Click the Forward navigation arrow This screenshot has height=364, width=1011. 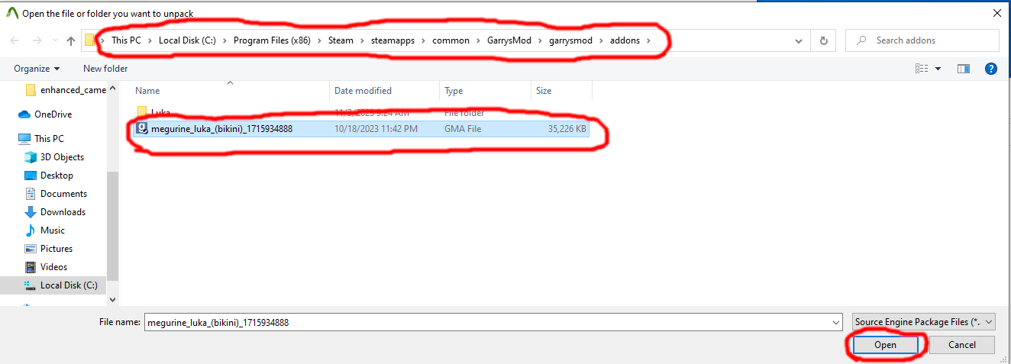(x=35, y=40)
